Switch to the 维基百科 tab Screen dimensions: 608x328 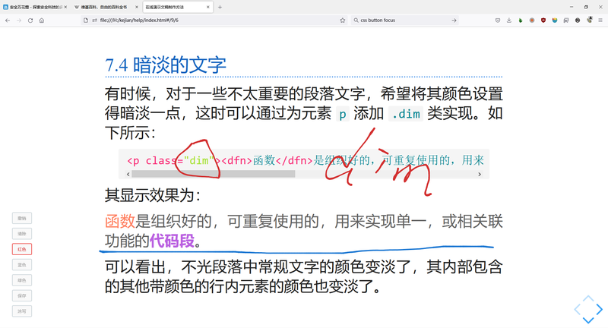click(106, 7)
